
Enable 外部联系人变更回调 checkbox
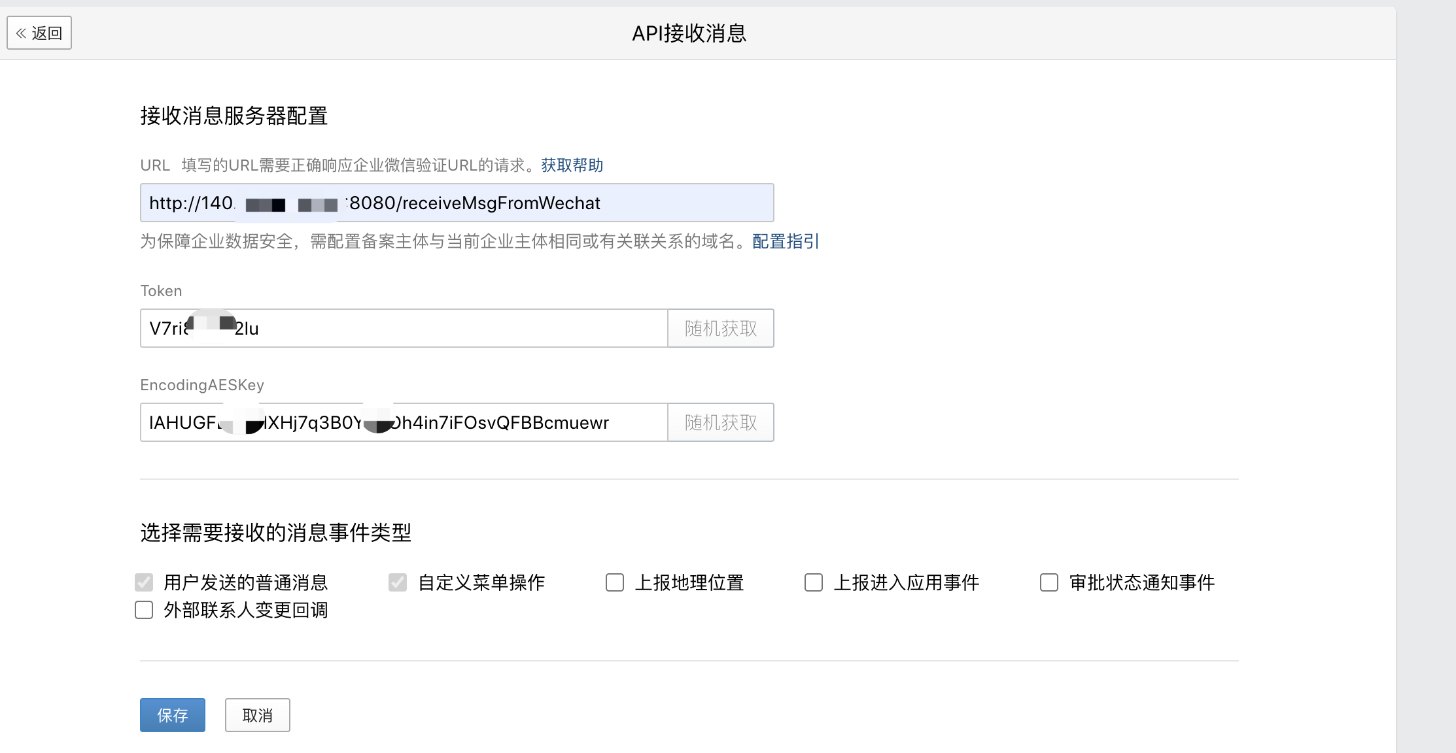[x=144, y=610]
